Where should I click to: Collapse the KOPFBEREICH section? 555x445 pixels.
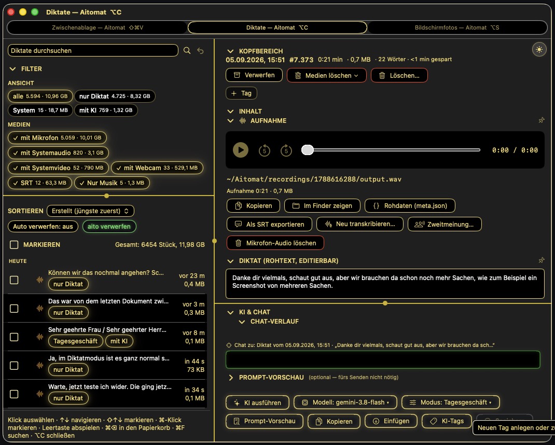[x=230, y=51]
